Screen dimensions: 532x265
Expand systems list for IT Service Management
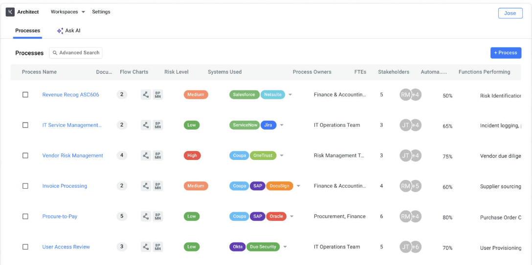tap(282, 125)
